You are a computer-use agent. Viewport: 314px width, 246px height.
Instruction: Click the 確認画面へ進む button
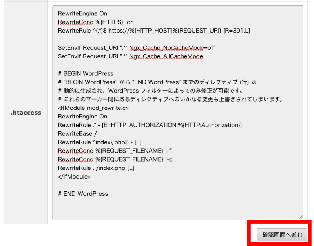click(x=281, y=235)
